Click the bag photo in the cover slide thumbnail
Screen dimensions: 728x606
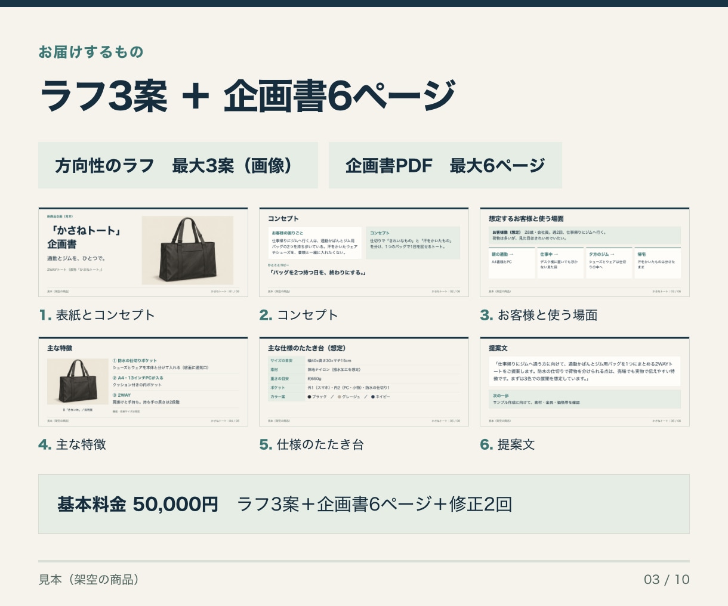pos(187,250)
